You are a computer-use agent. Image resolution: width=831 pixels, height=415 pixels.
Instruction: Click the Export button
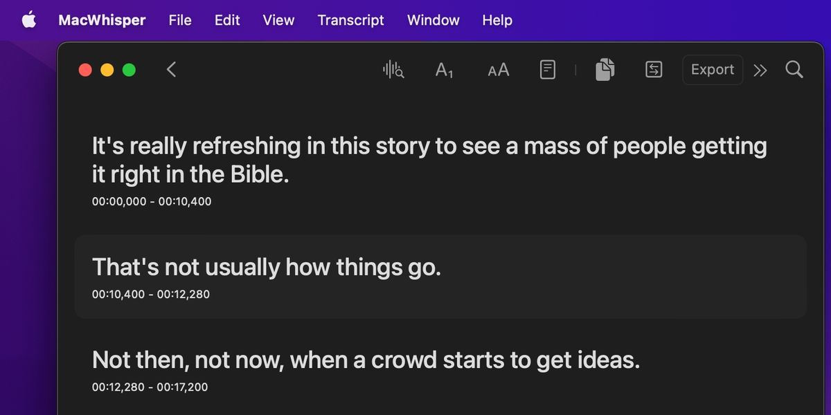click(712, 69)
